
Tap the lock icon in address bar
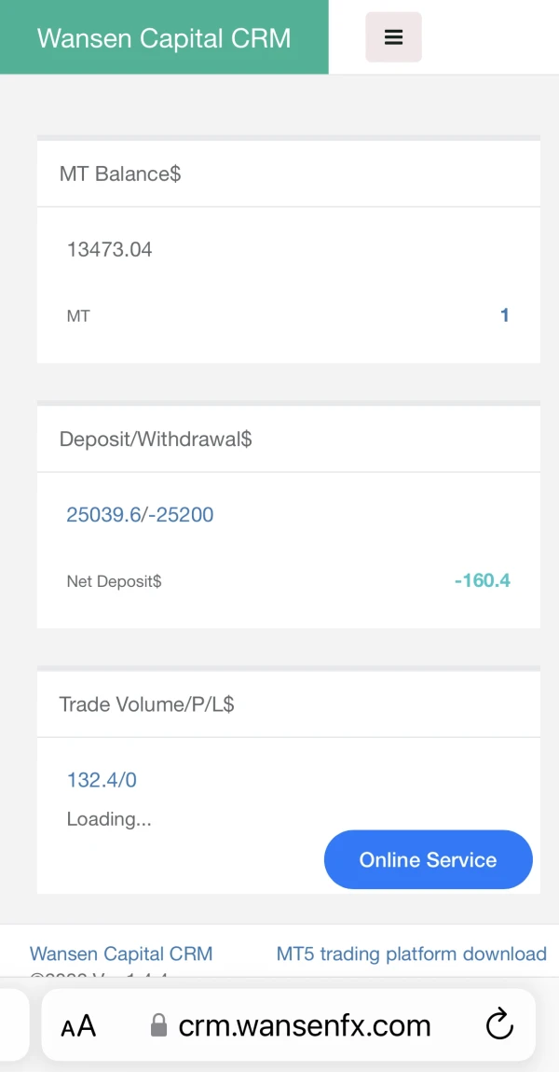pos(159,1026)
